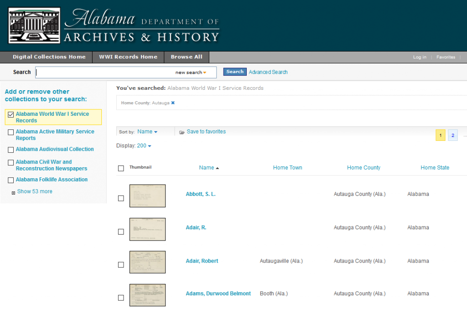Viewport: 467px width, 309px height.
Task: Click the Autaugaville (Ala.) home town cell
Action: coord(281,261)
